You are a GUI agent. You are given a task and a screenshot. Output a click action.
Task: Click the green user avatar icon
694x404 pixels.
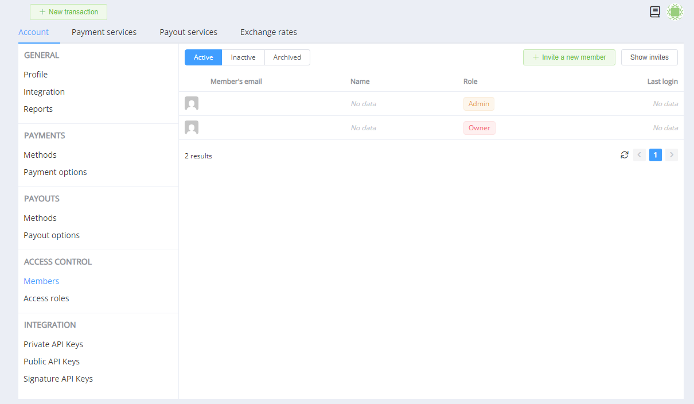675,12
